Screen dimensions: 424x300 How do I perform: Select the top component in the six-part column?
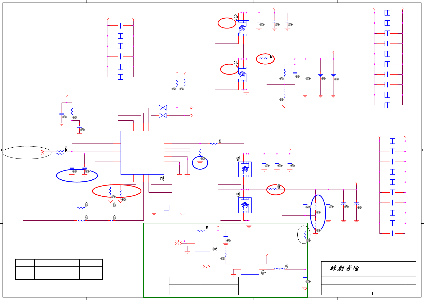(121, 25)
